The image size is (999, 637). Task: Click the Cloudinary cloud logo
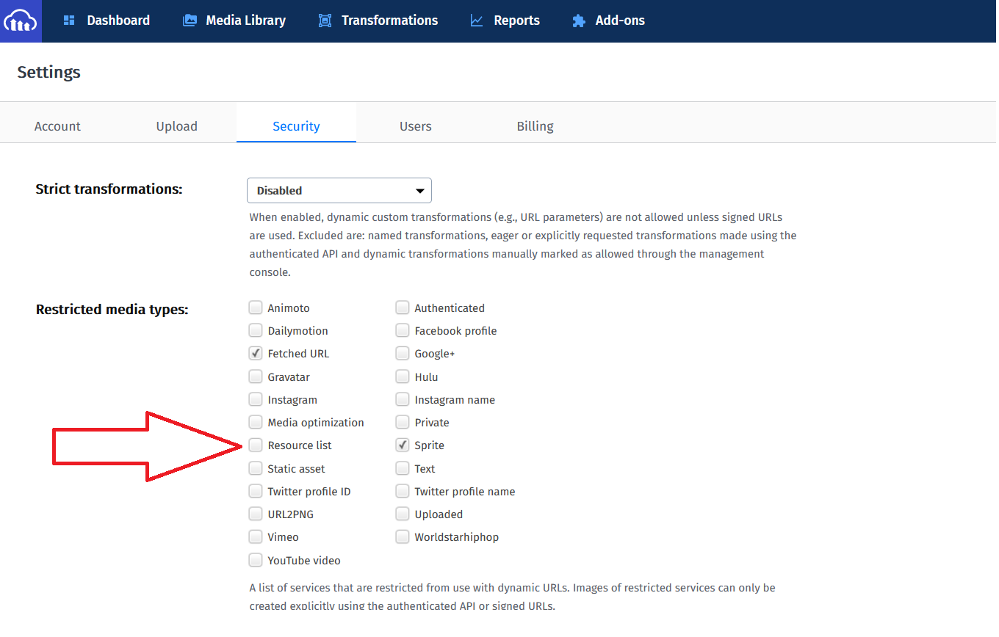(x=21, y=21)
